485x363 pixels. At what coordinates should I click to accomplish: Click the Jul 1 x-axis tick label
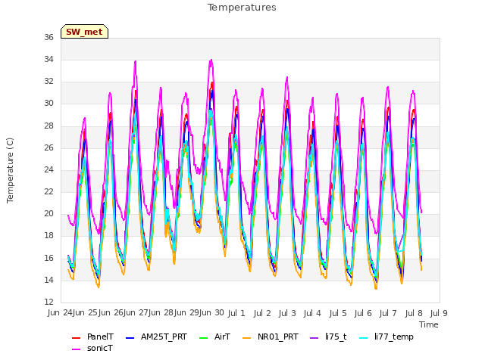coord(236,313)
